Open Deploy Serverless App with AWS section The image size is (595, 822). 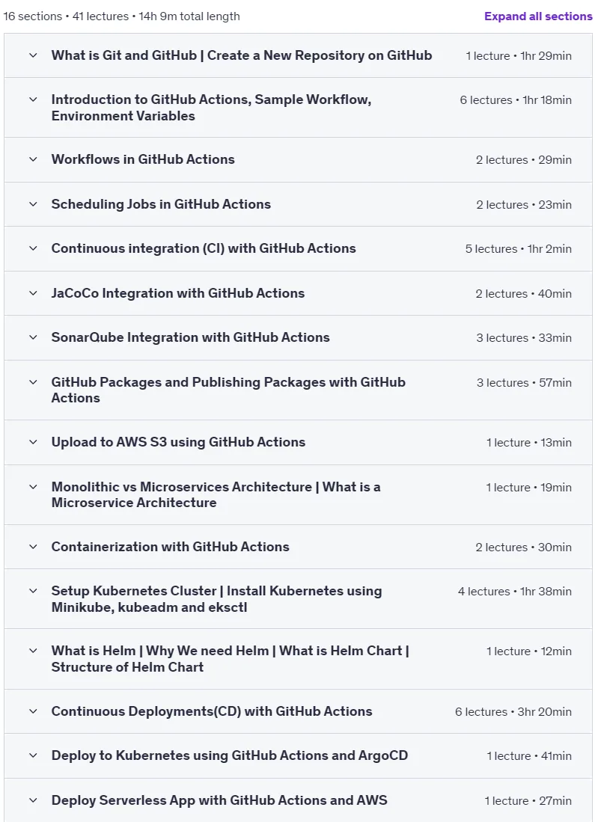[x=219, y=800]
